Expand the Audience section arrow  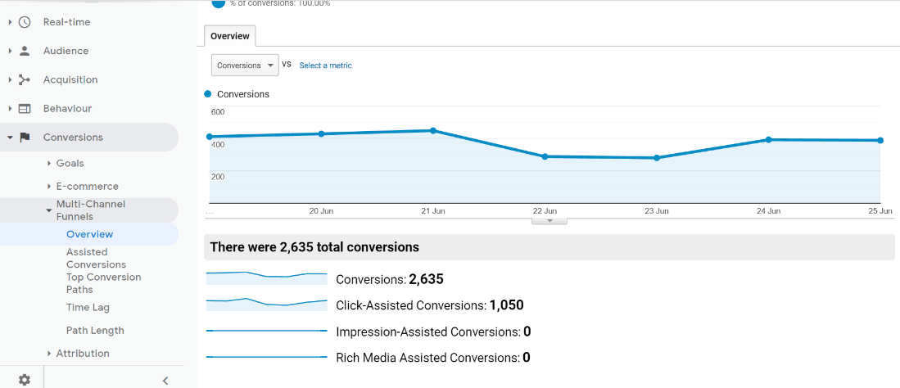point(11,51)
